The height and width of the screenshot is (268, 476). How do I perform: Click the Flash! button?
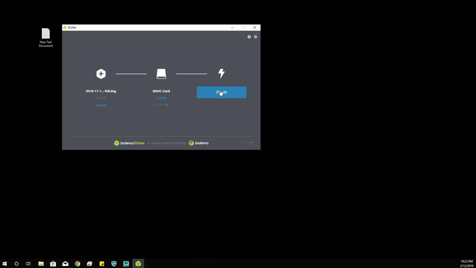221,92
